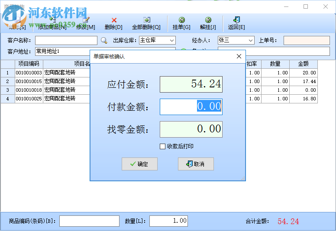The height and width of the screenshot is (231, 336).
Task: Click the amount cell 20.00
Action: [304, 73]
